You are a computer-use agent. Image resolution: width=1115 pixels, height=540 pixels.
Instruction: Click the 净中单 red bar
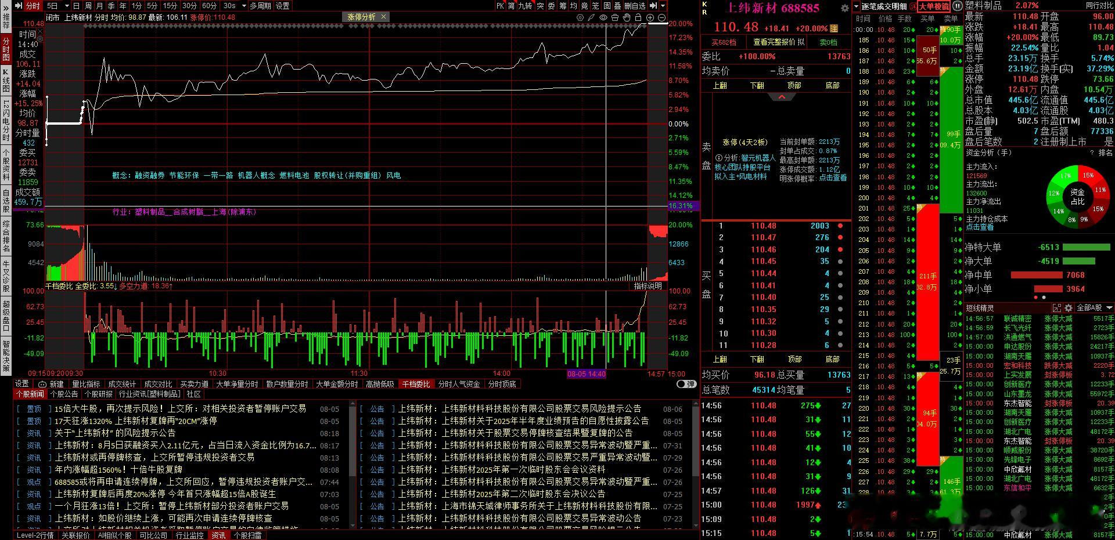click(1037, 275)
